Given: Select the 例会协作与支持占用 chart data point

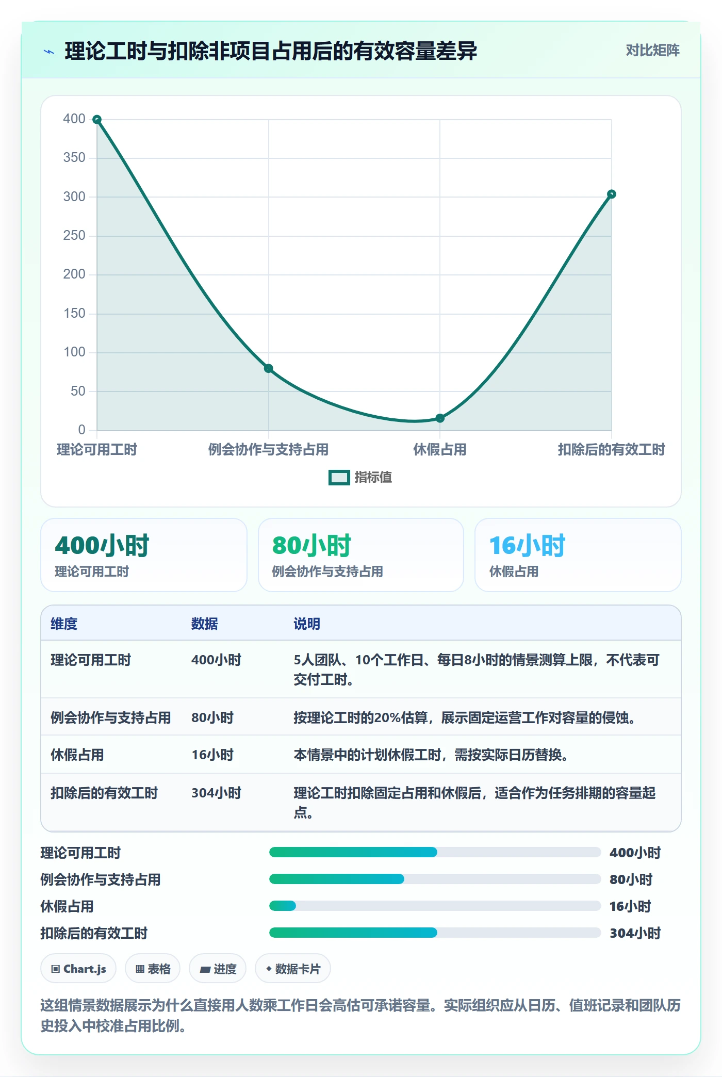Looking at the screenshot, I should pyautogui.click(x=268, y=368).
